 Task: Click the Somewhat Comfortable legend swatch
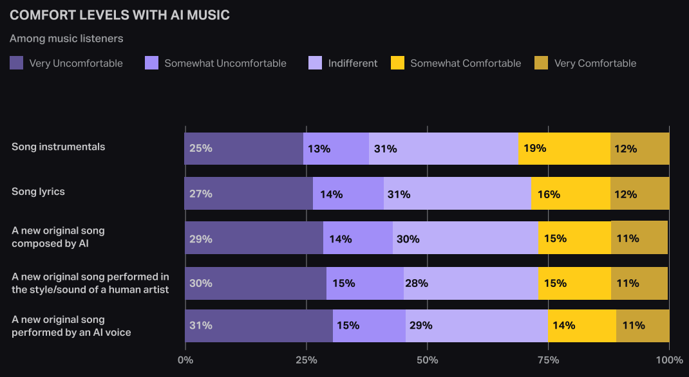(398, 63)
